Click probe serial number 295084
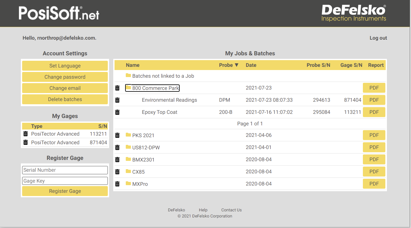The image size is (411, 228). click(321, 112)
